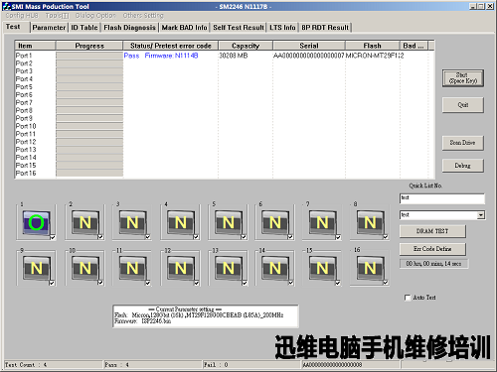Click port 3 N status icon
This screenshot has height=372, width=497.
click(x=132, y=222)
